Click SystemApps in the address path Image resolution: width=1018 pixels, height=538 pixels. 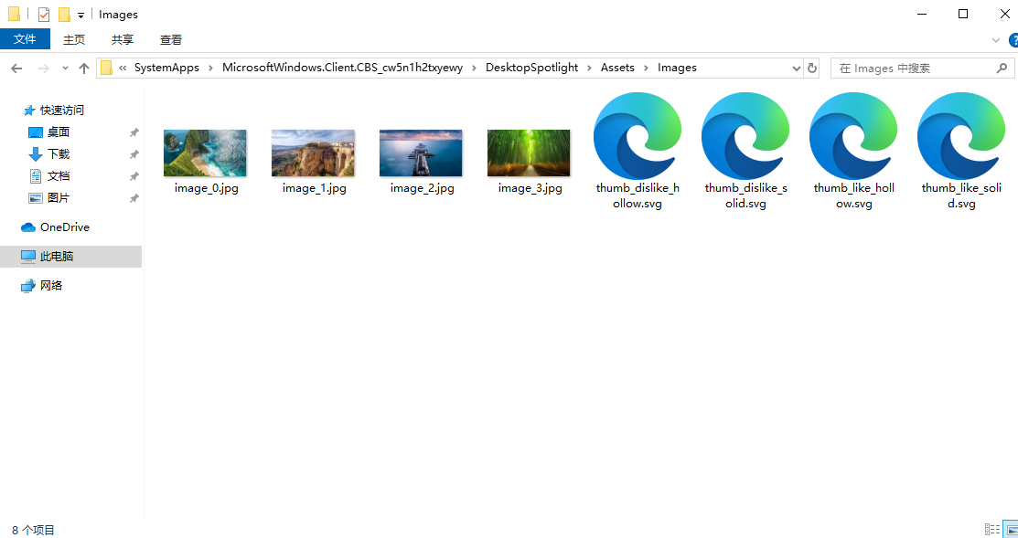166,68
